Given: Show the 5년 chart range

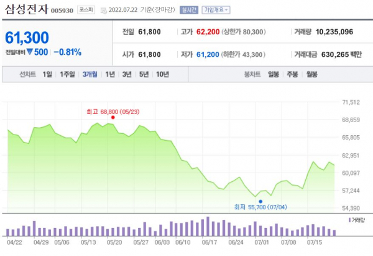Looking at the screenshot, I should [x=144, y=74].
